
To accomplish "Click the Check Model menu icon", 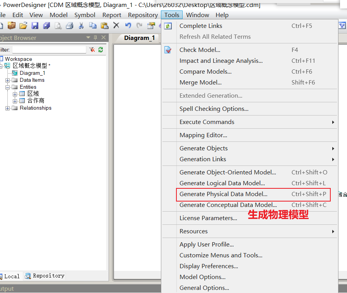I will click(x=168, y=50).
